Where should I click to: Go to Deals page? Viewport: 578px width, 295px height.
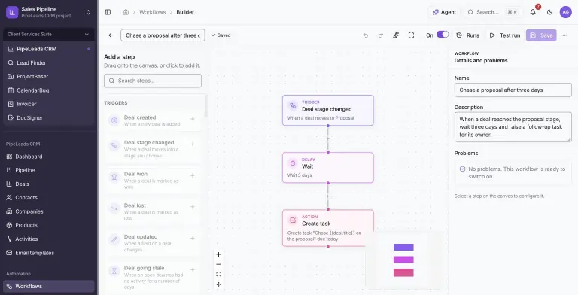tap(48, 184)
